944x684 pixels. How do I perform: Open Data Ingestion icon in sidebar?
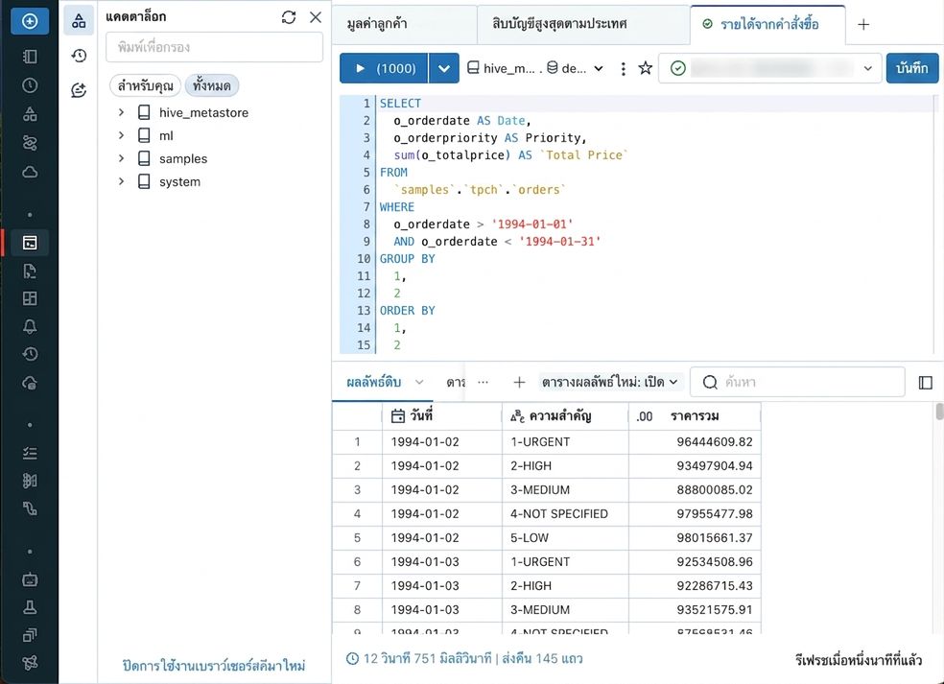(30, 481)
